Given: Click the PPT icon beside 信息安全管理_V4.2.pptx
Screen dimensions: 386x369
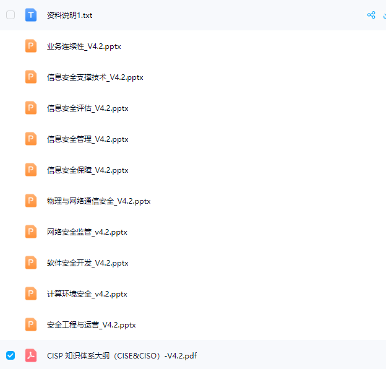Looking at the screenshot, I should pyautogui.click(x=31, y=139).
